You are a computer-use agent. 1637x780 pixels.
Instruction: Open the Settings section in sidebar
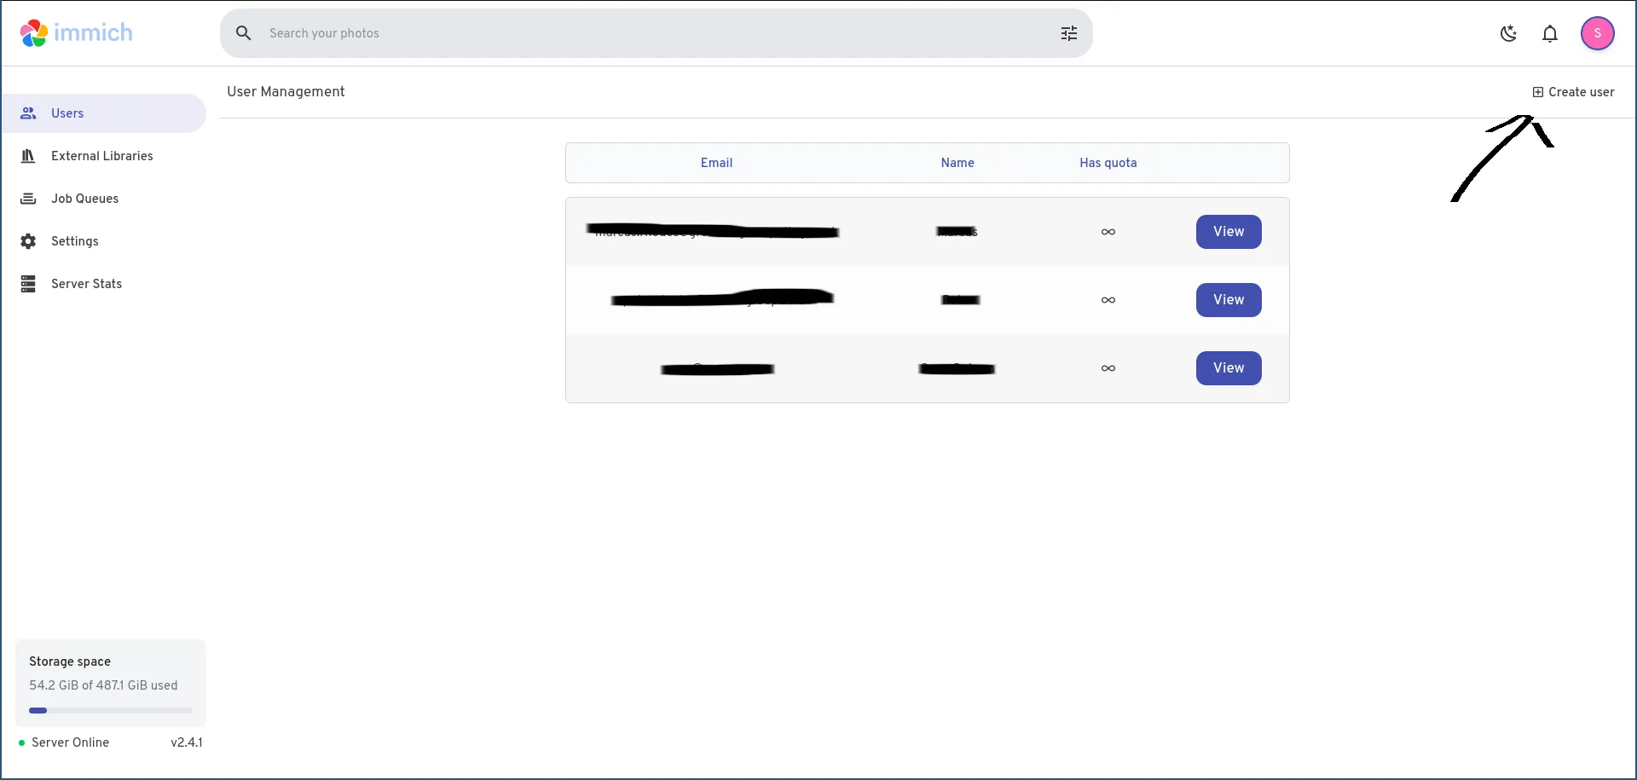74,241
